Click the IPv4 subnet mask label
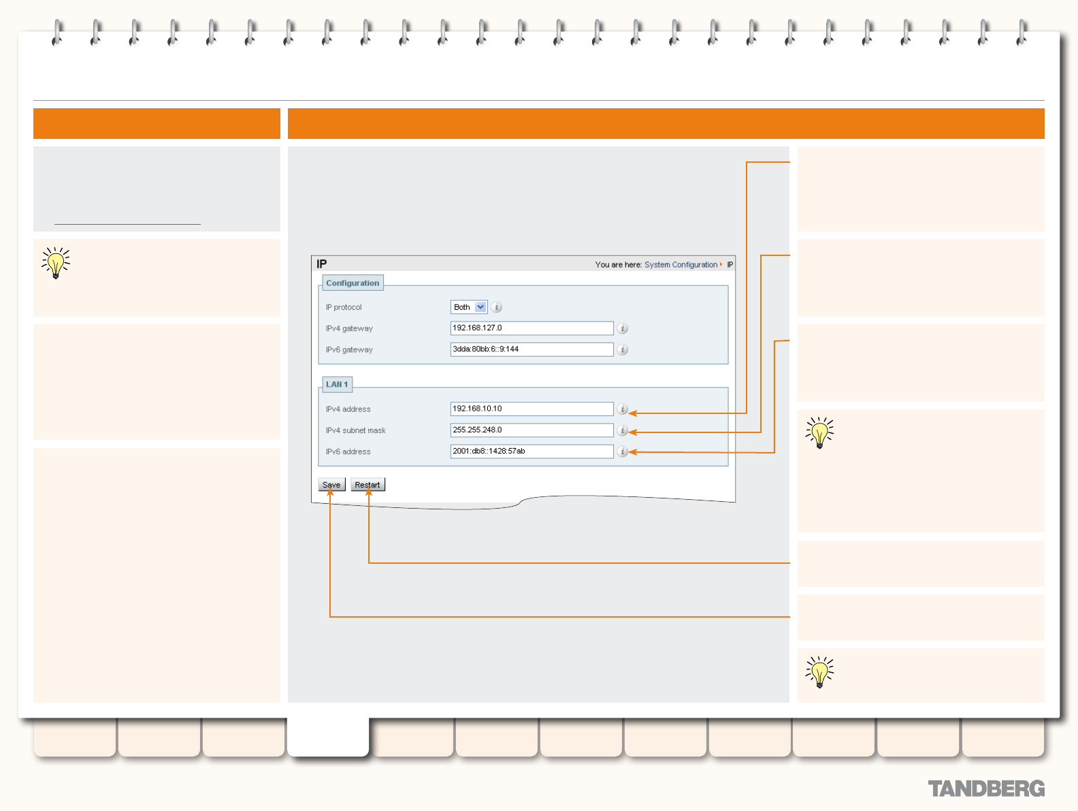 [x=355, y=430]
